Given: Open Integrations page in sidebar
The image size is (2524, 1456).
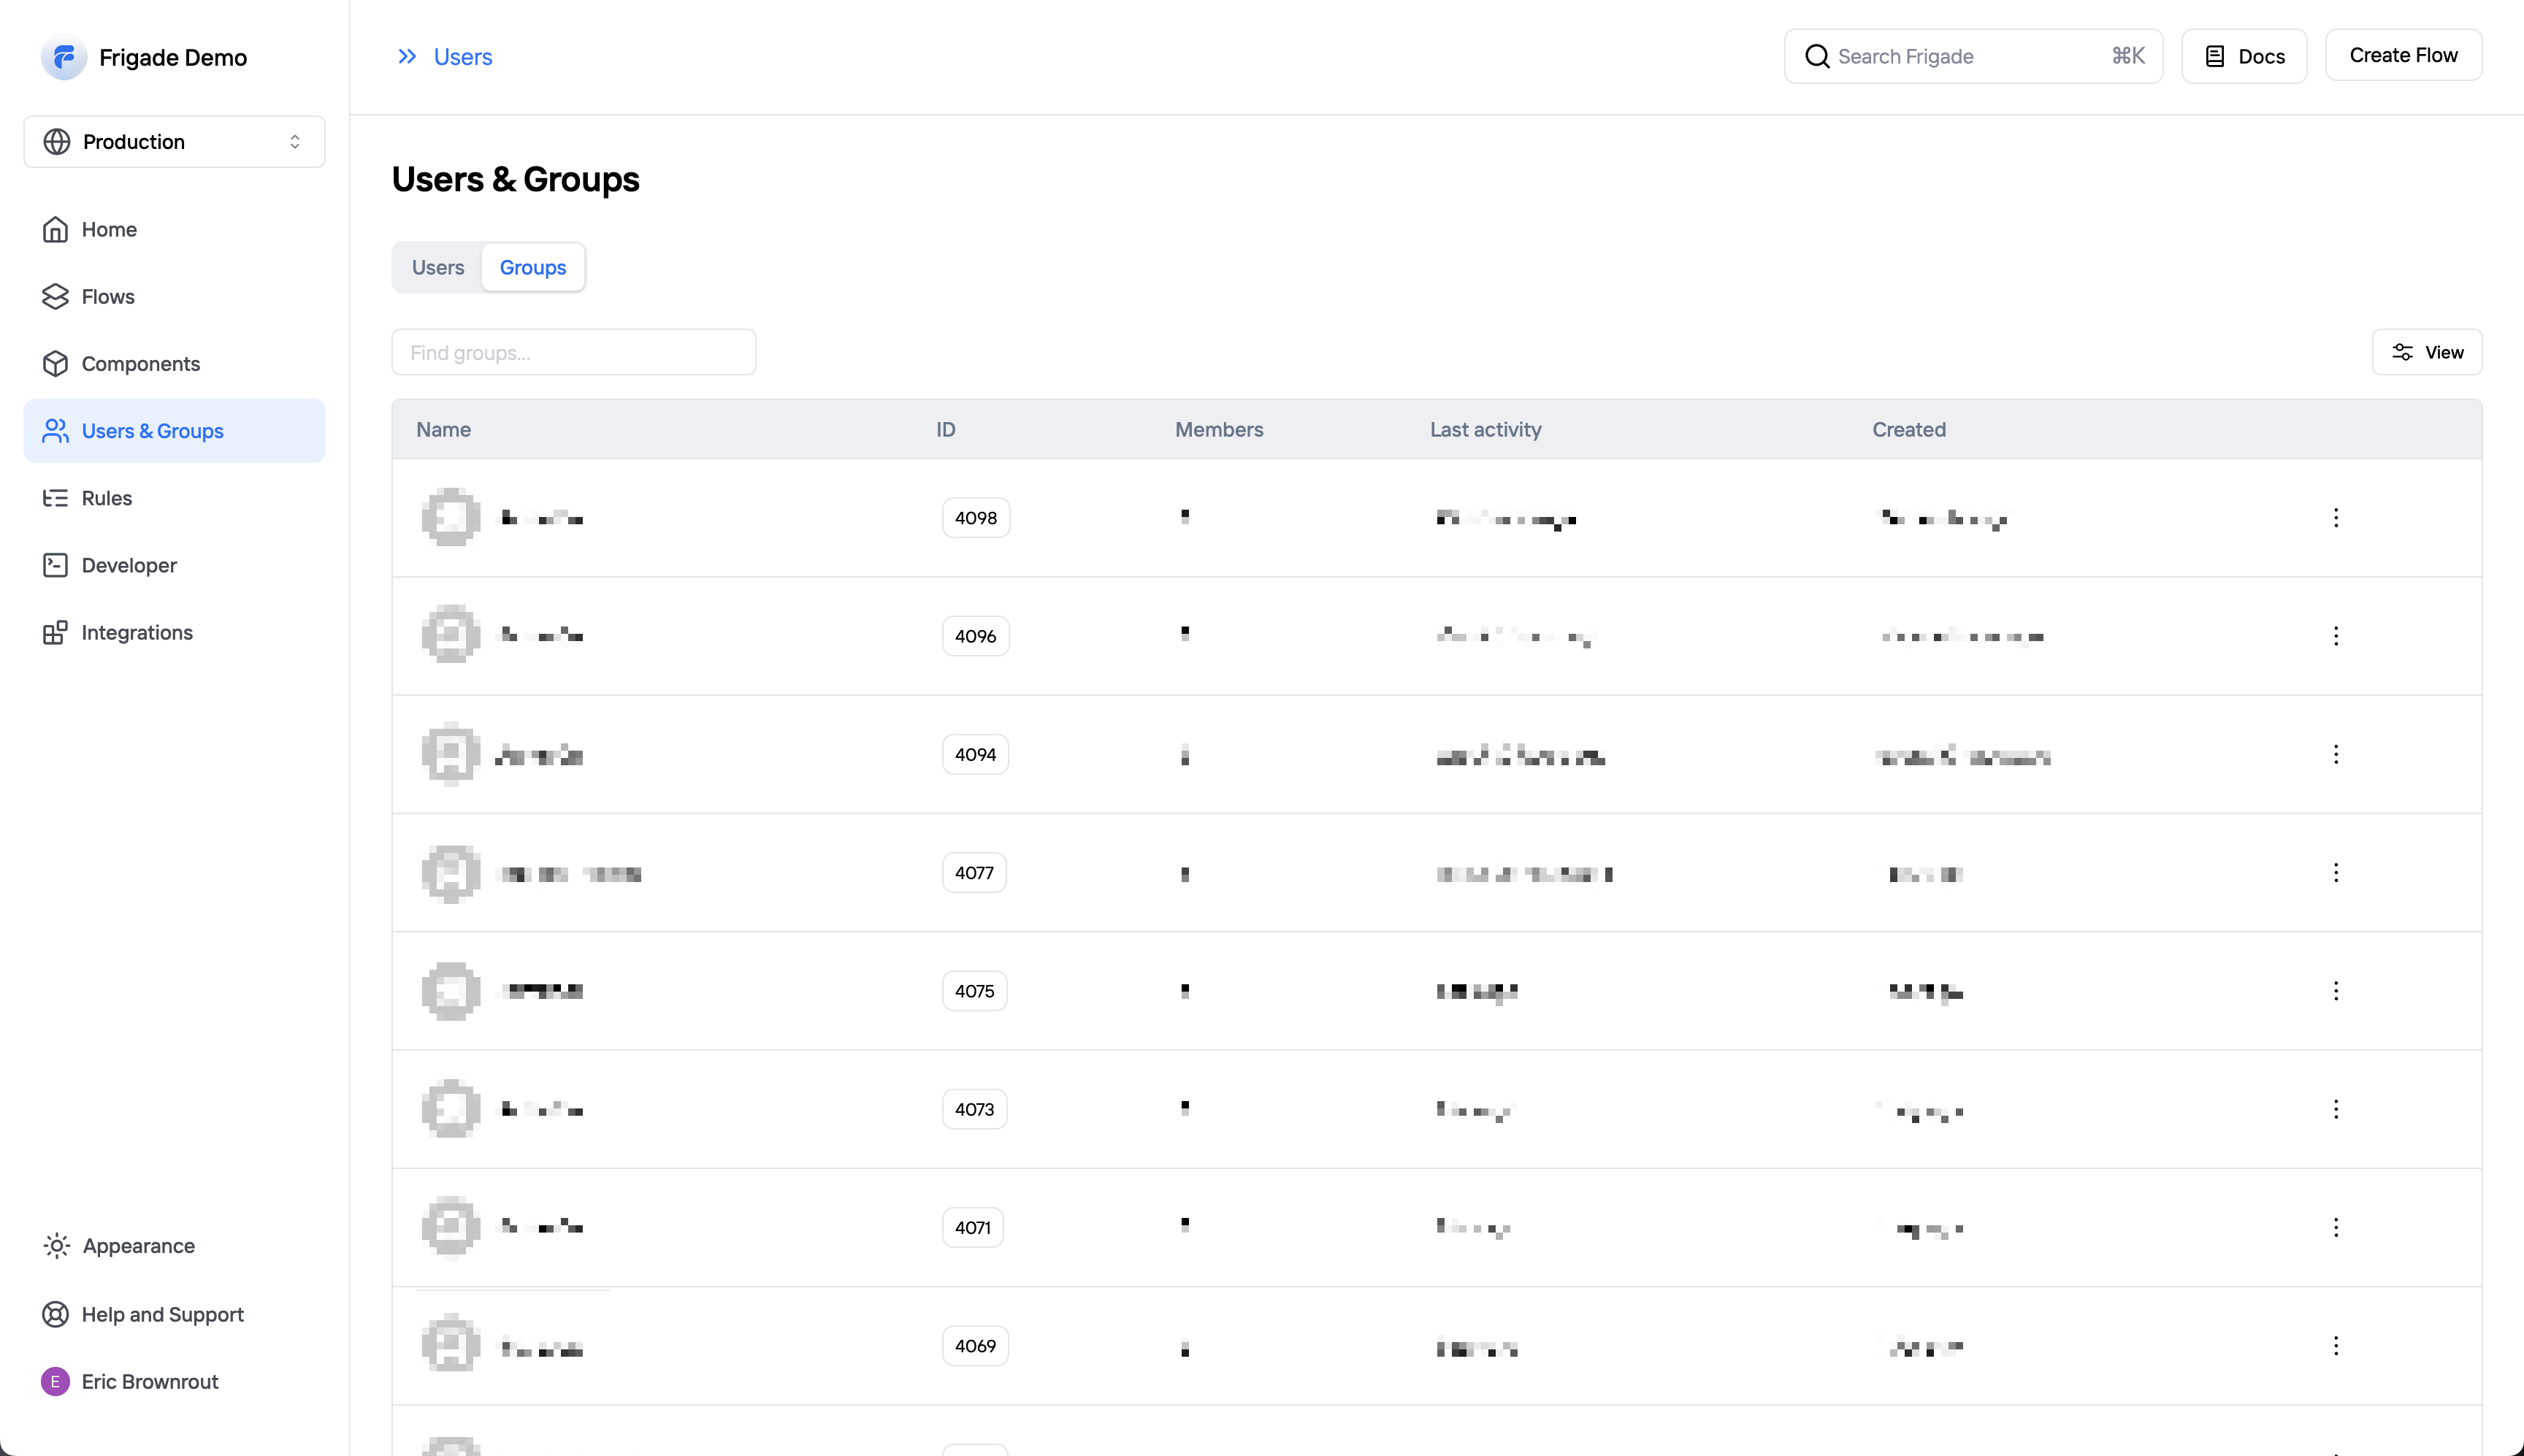Looking at the screenshot, I should coord(137,632).
